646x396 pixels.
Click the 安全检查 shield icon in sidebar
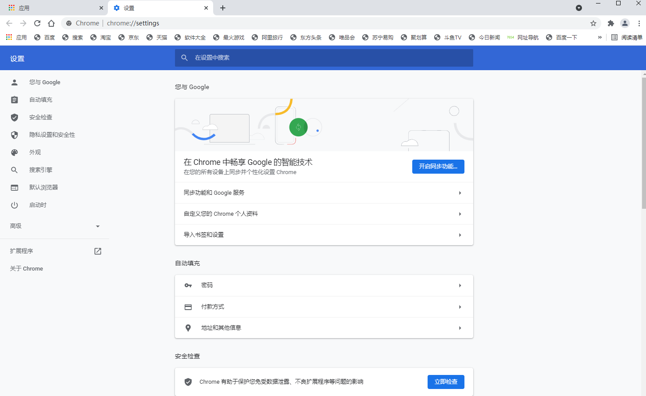point(14,117)
